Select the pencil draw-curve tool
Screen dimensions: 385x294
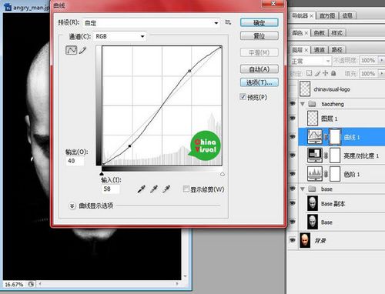(82, 50)
